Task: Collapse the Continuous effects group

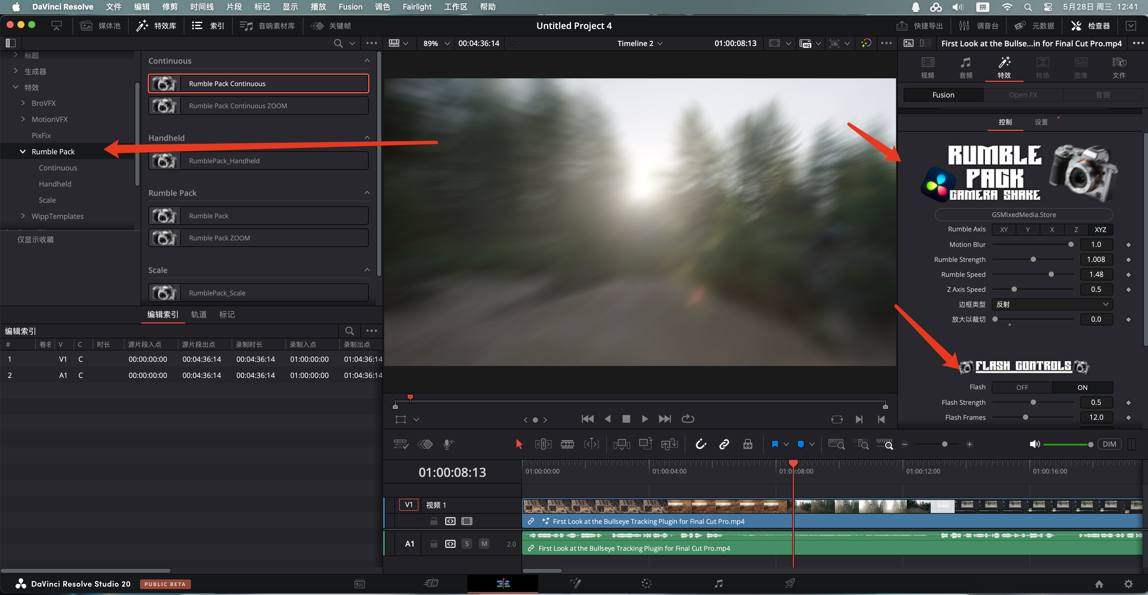Action: point(367,61)
